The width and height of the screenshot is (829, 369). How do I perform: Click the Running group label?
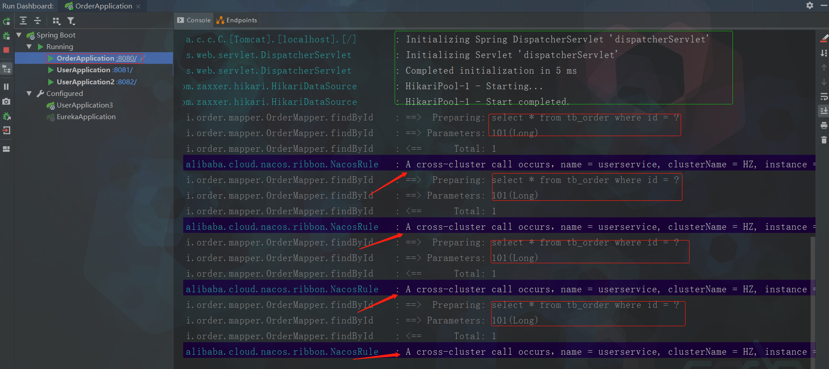(59, 46)
